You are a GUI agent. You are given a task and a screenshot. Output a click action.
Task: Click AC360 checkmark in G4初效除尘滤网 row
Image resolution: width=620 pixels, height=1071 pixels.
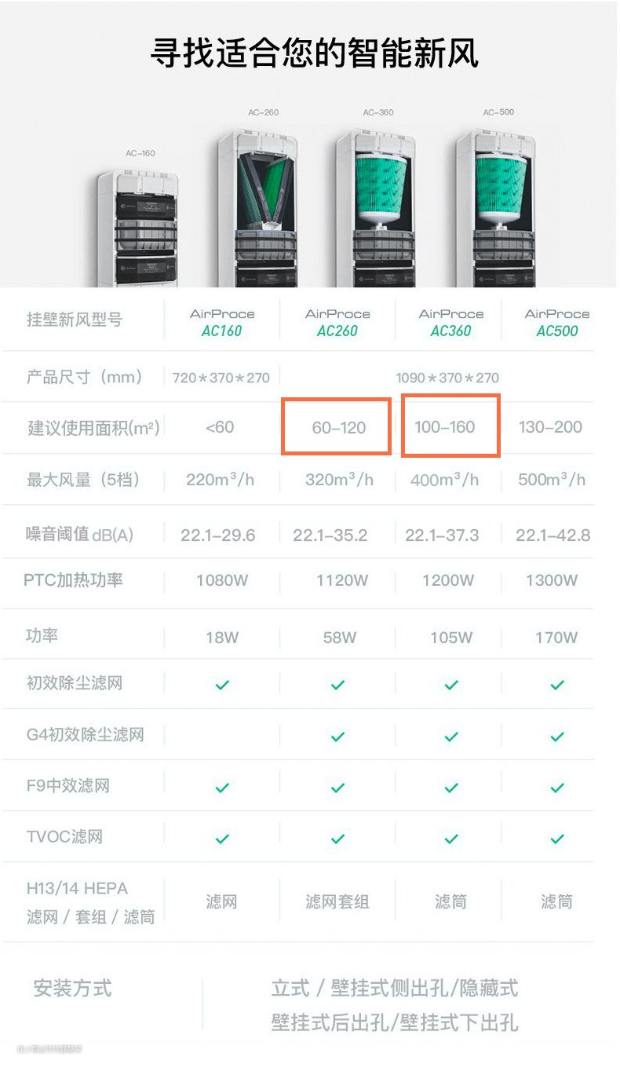click(x=451, y=737)
